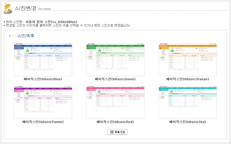Click the 베이직스킨(hBasicBlue) label
The image size is (231, 144).
[x=43, y=79]
